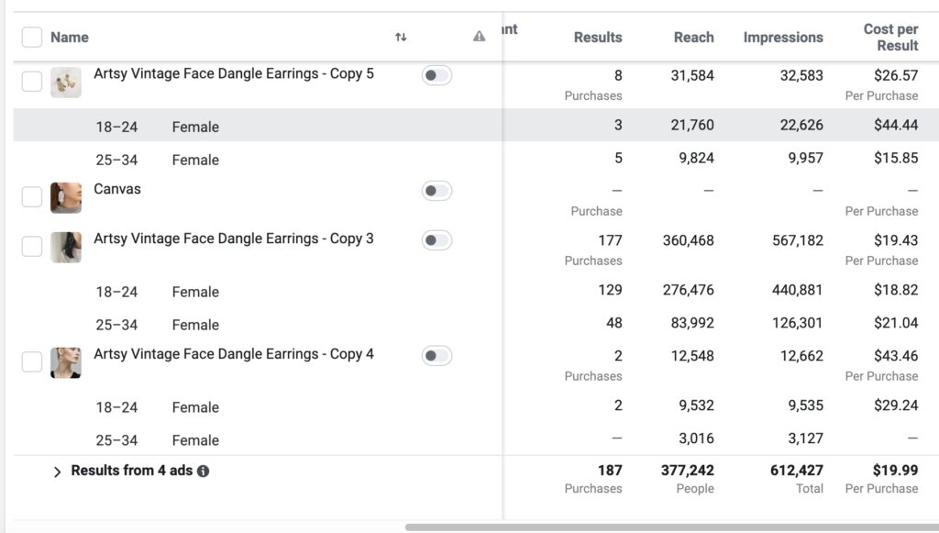
Task: Click the warning triangle column icon
Action: click(x=479, y=37)
